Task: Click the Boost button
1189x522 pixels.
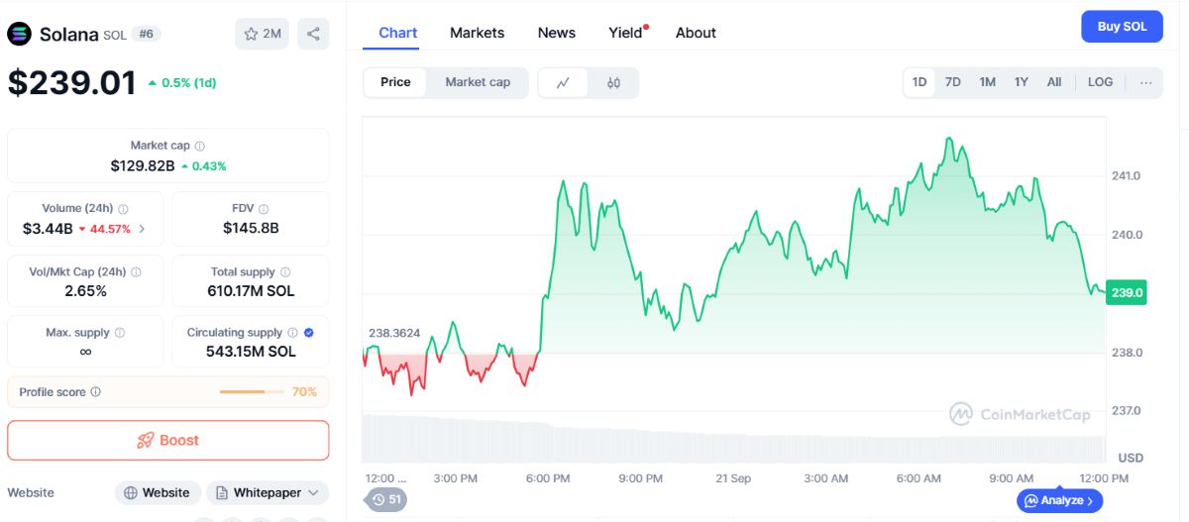Action: click(x=168, y=440)
